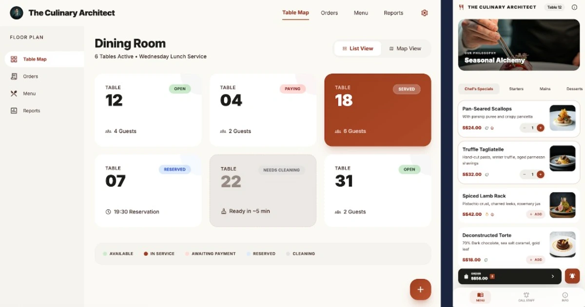Click RESERVED status badge on Table 07
This screenshot has width=585, height=307.
(x=175, y=170)
